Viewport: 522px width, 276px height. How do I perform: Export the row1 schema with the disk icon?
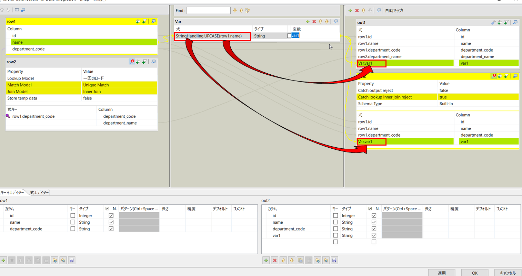[72, 261]
